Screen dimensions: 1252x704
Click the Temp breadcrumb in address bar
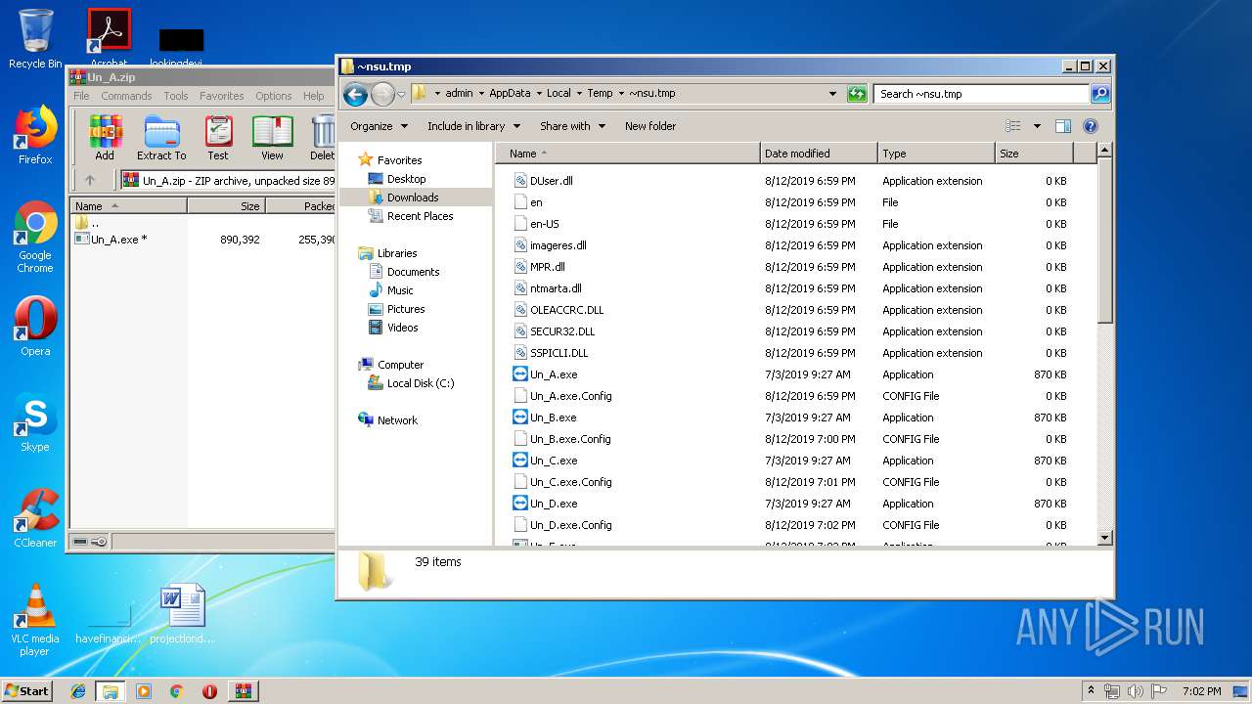tap(600, 94)
